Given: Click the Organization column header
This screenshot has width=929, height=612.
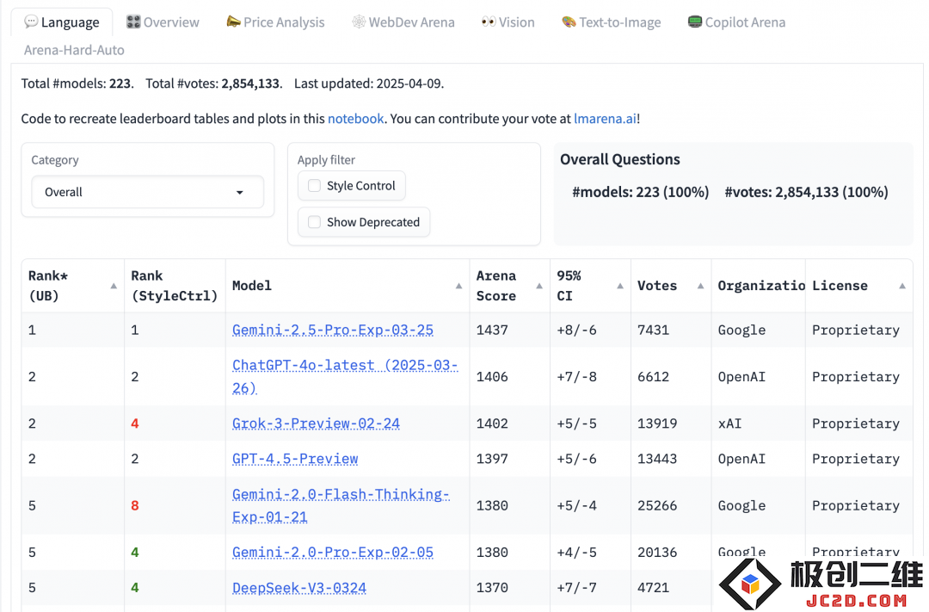Looking at the screenshot, I should 758,286.
